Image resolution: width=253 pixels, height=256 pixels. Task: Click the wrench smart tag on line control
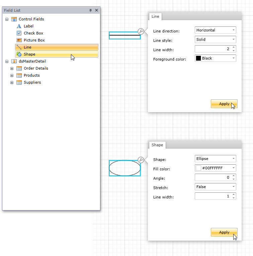(x=141, y=31)
